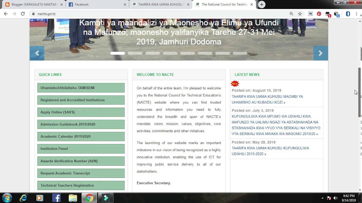
Task: Bookmark this page with the star icon
Action: [300, 14]
